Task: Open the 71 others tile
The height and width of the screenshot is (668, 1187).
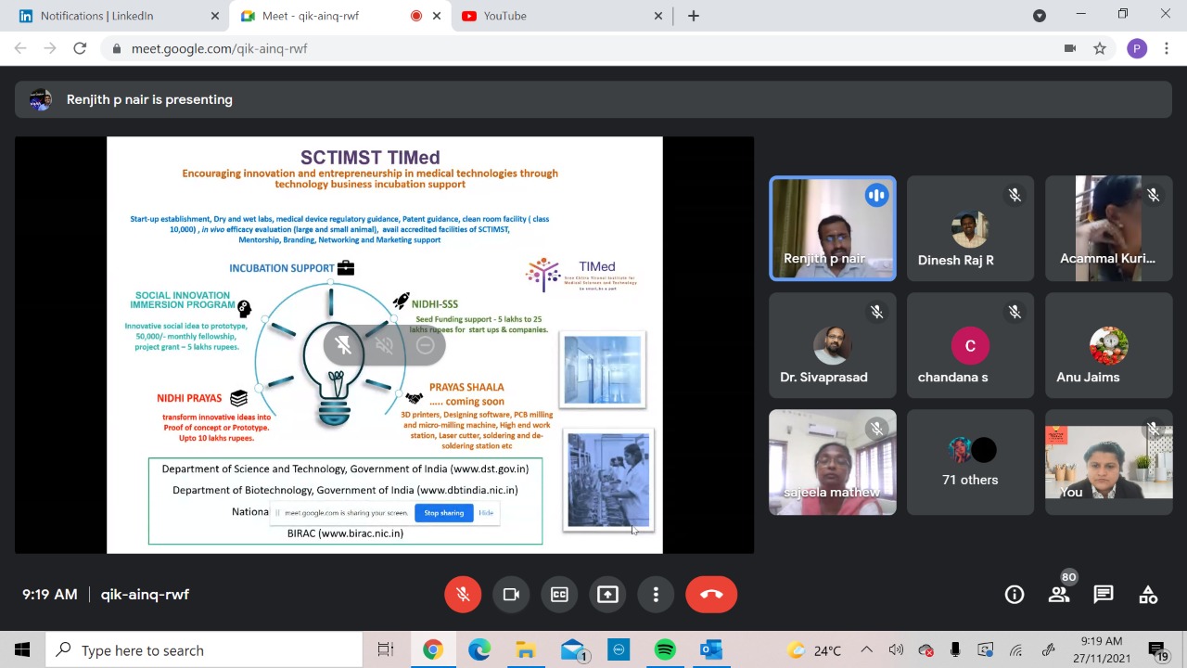Action: 970,462
